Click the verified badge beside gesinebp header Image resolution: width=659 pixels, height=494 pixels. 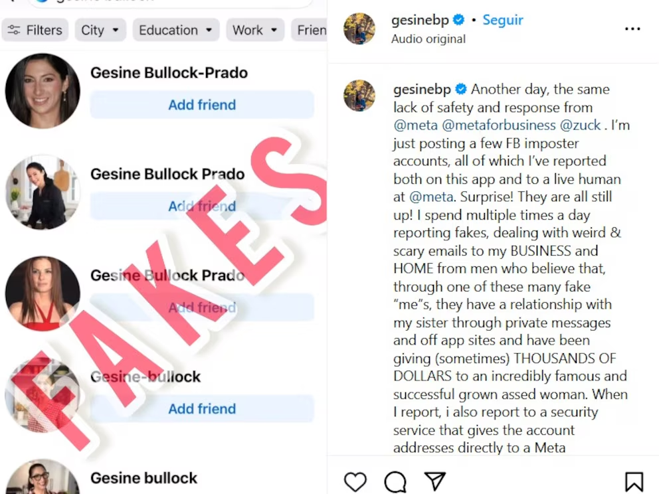tap(458, 21)
